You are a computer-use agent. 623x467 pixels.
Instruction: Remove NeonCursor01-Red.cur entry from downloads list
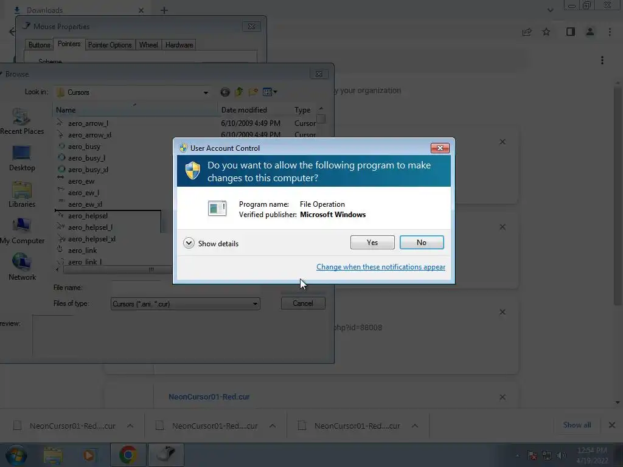[503, 397]
